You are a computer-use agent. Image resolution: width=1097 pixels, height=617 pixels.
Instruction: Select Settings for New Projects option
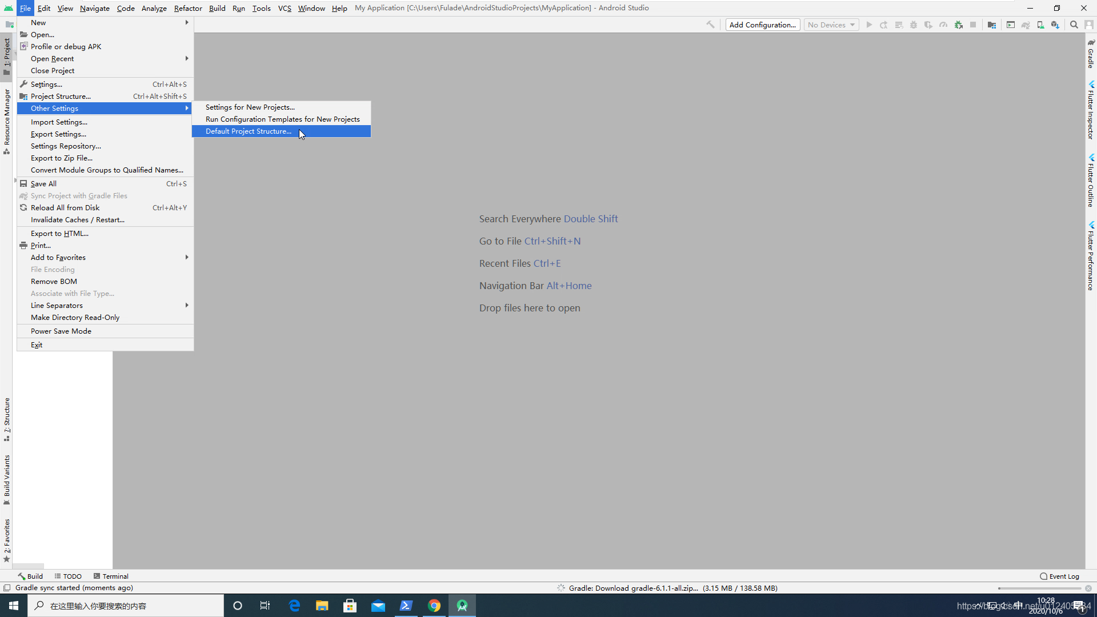pos(250,107)
